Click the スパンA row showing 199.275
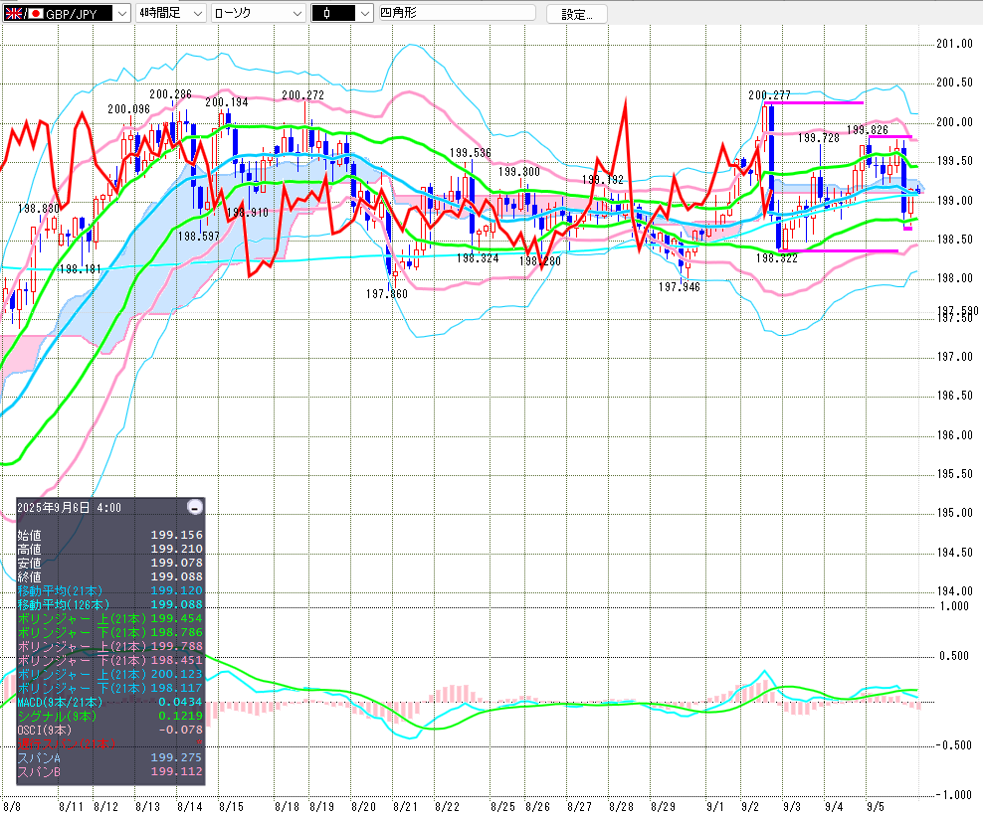The height and width of the screenshot is (816, 983). pyautogui.click(x=110, y=757)
